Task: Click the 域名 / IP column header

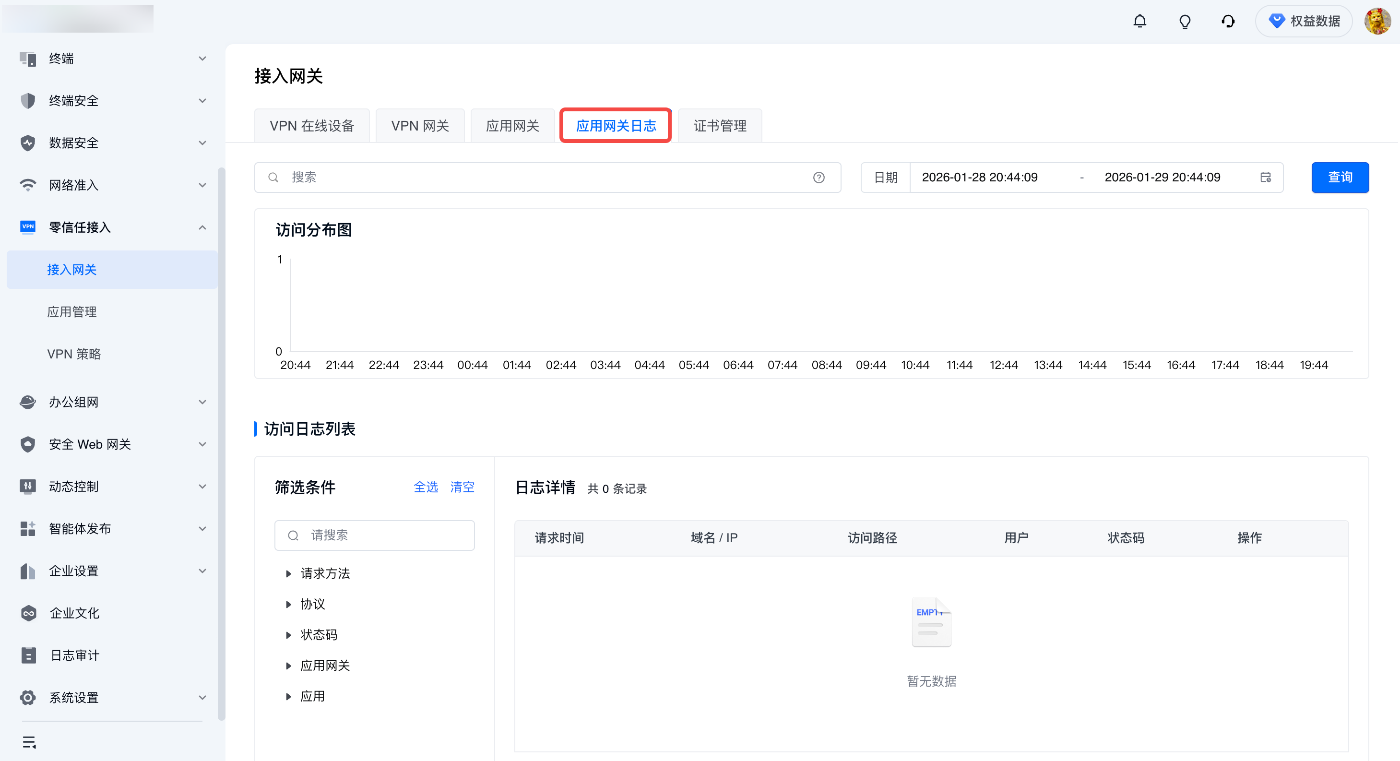Action: coord(714,538)
